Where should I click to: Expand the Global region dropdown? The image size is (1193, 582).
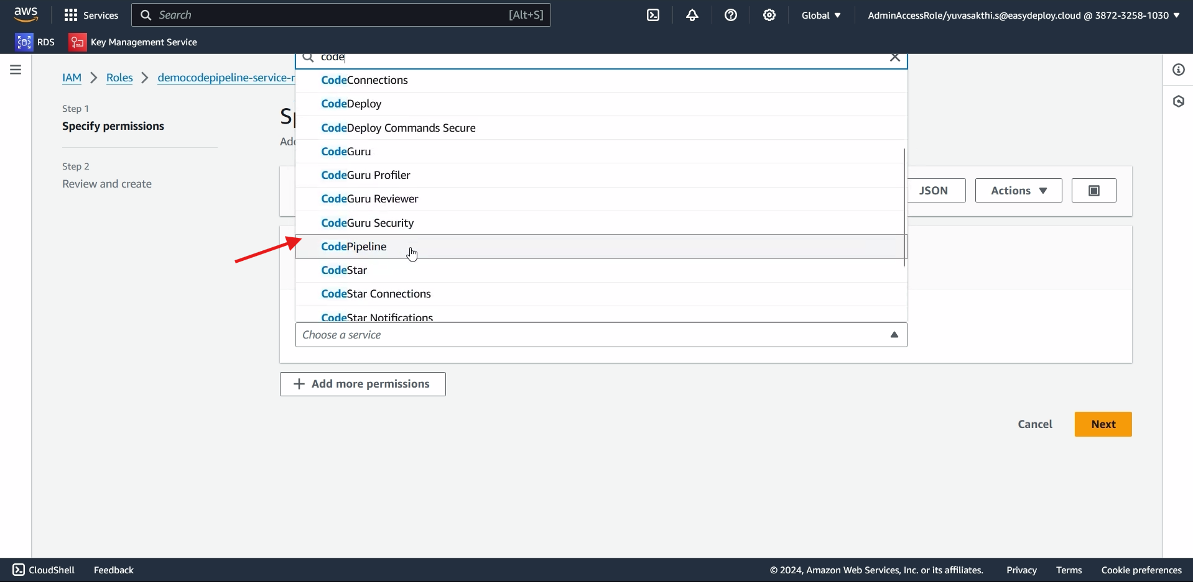tap(821, 15)
